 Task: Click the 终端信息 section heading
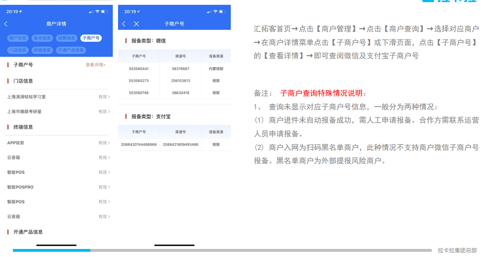point(23,127)
